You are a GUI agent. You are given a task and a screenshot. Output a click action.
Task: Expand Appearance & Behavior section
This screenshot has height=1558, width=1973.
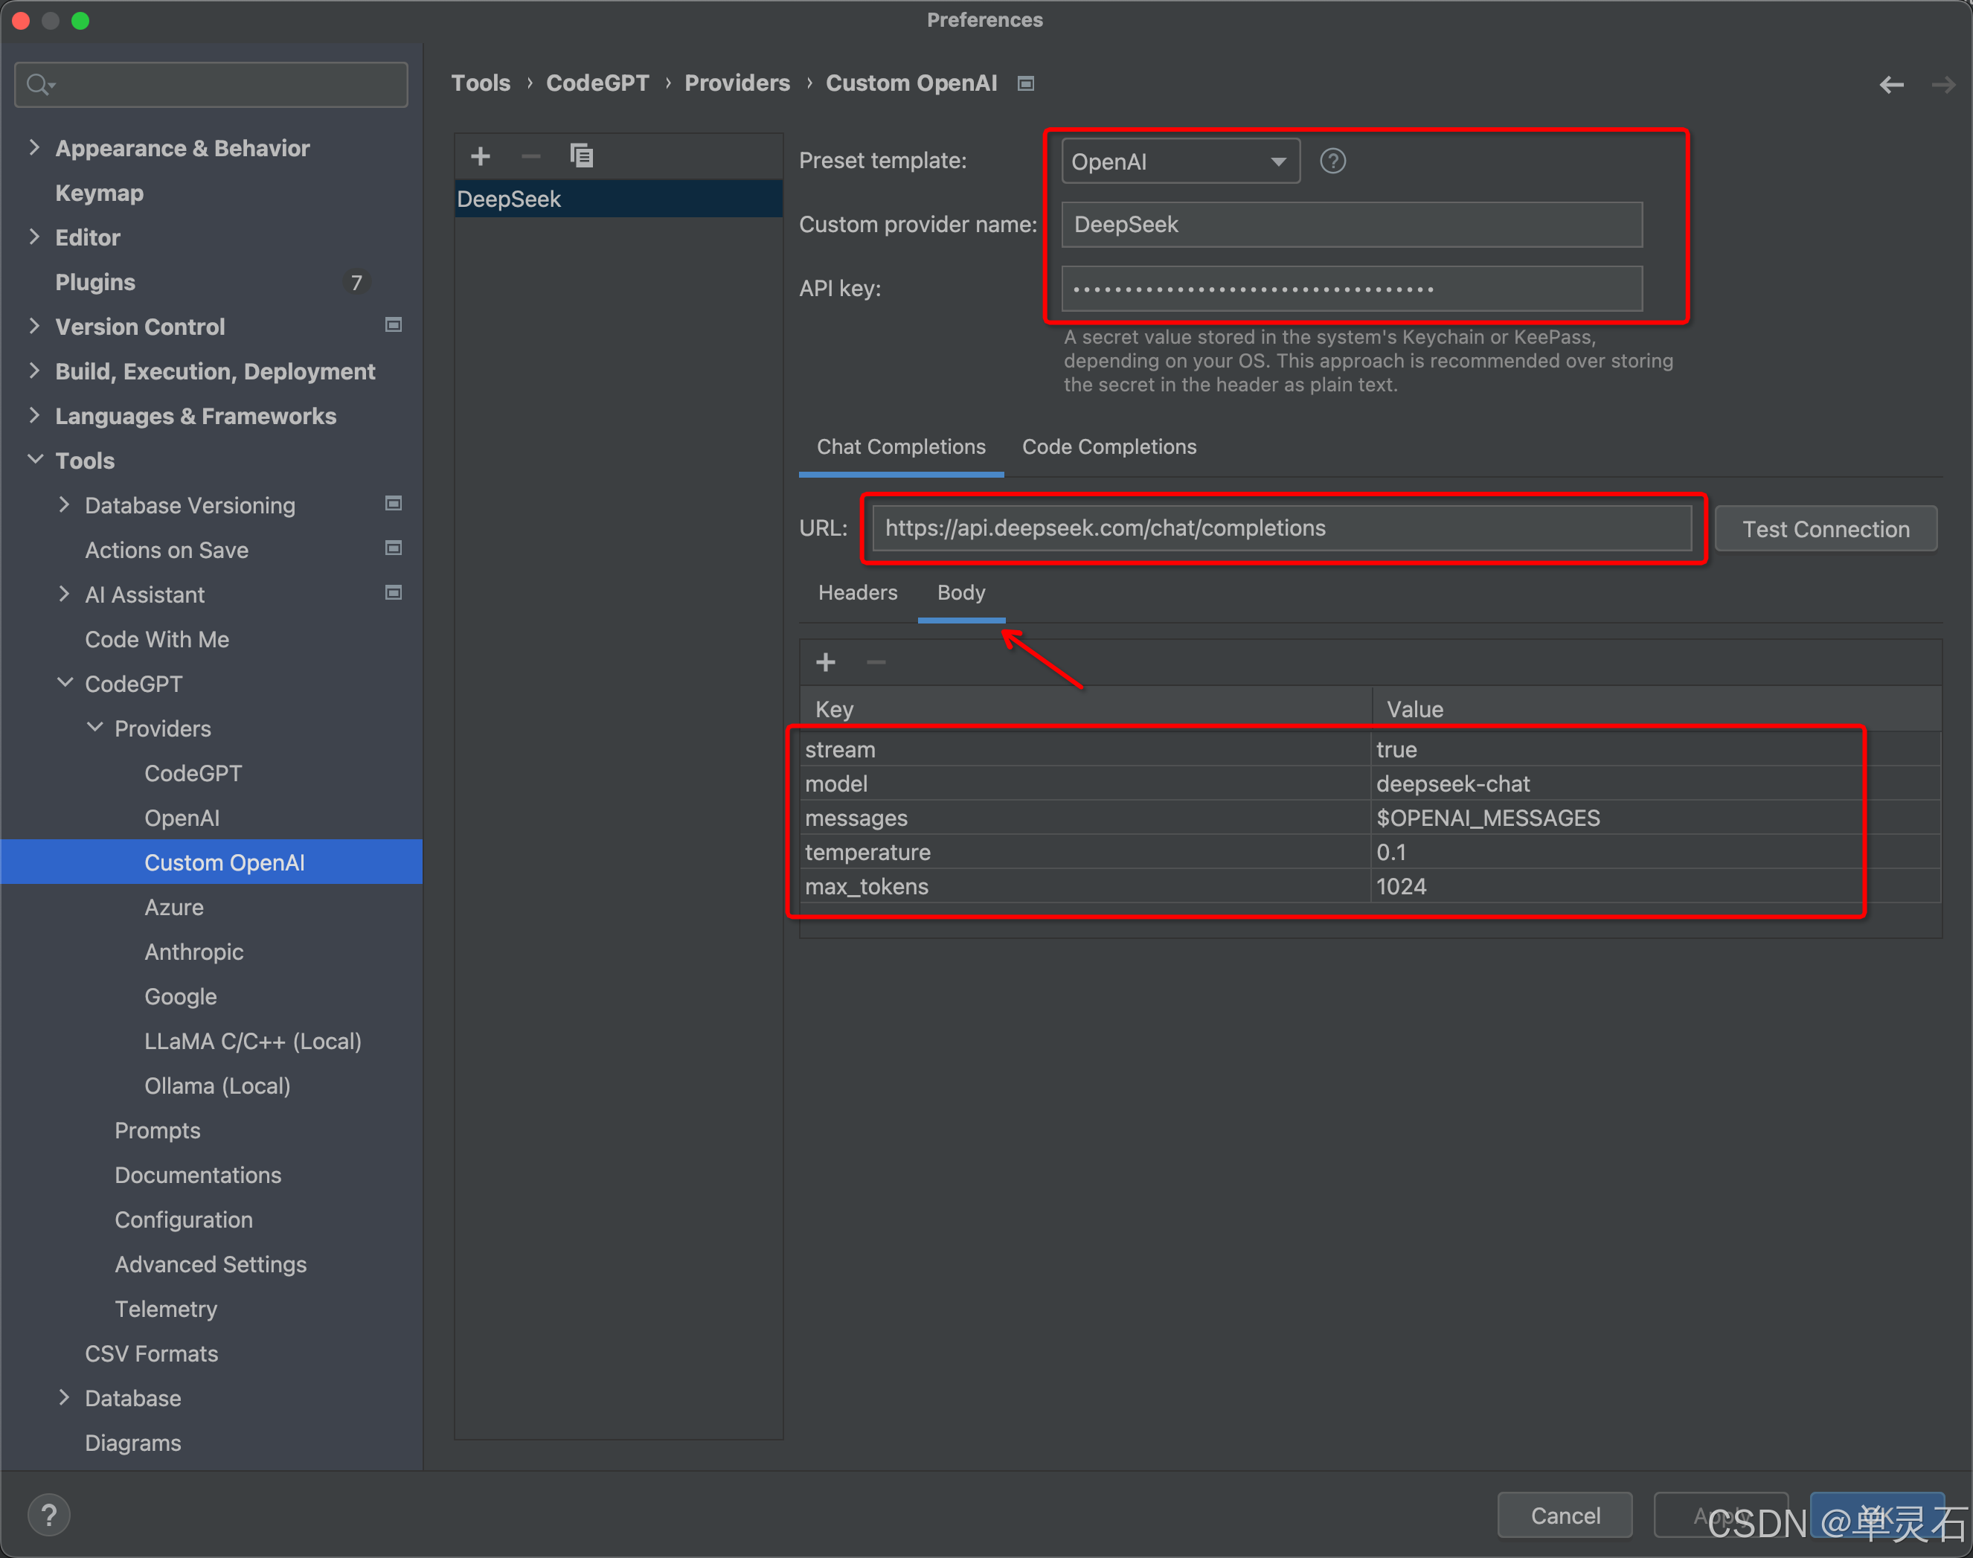(x=35, y=148)
